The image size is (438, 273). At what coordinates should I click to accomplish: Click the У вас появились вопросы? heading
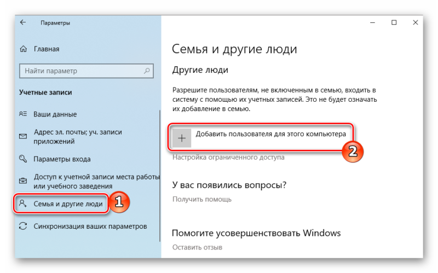coord(229,185)
